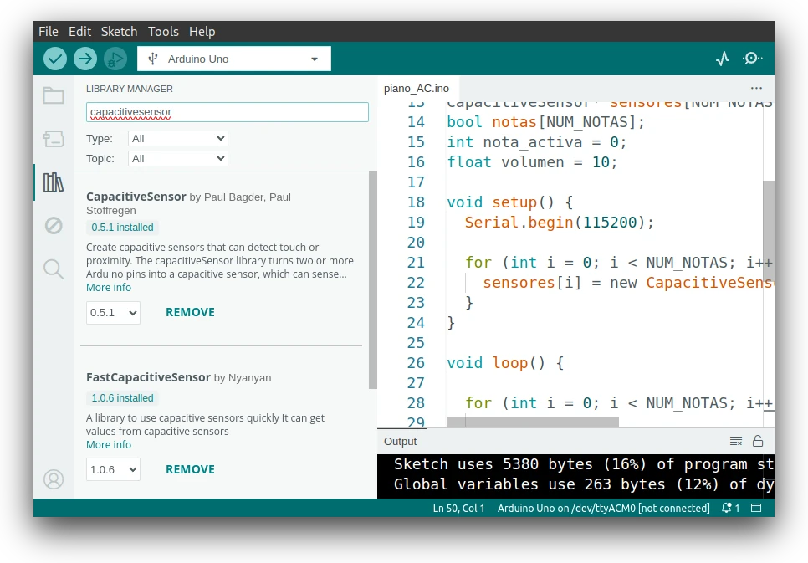Image resolution: width=808 pixels, height=563 pixels.
Task: Open the Sketchbook folder panel
Action: click(54, 95)
